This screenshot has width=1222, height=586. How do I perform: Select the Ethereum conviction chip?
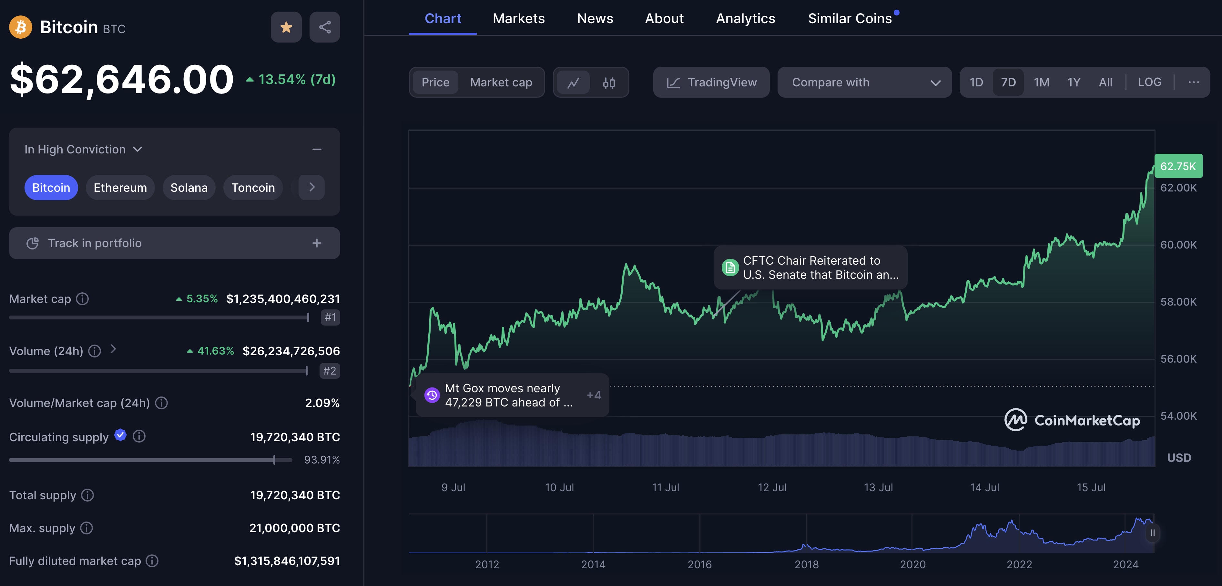point(119,187)
